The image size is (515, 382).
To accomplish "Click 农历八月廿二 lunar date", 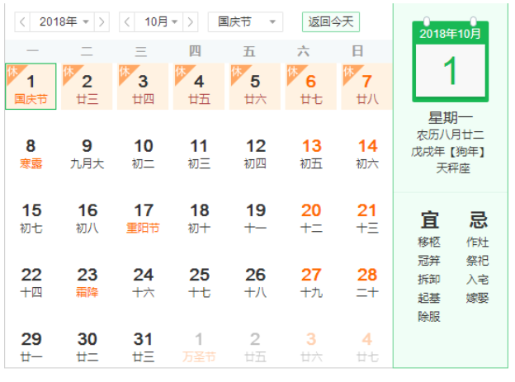I will pos(451,134).
